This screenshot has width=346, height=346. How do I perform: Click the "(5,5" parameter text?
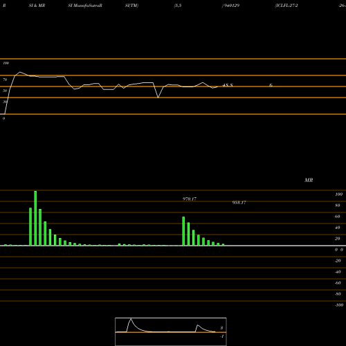point(178,6)
